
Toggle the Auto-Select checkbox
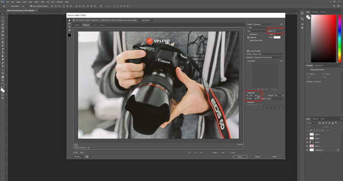tap(10, 6)
